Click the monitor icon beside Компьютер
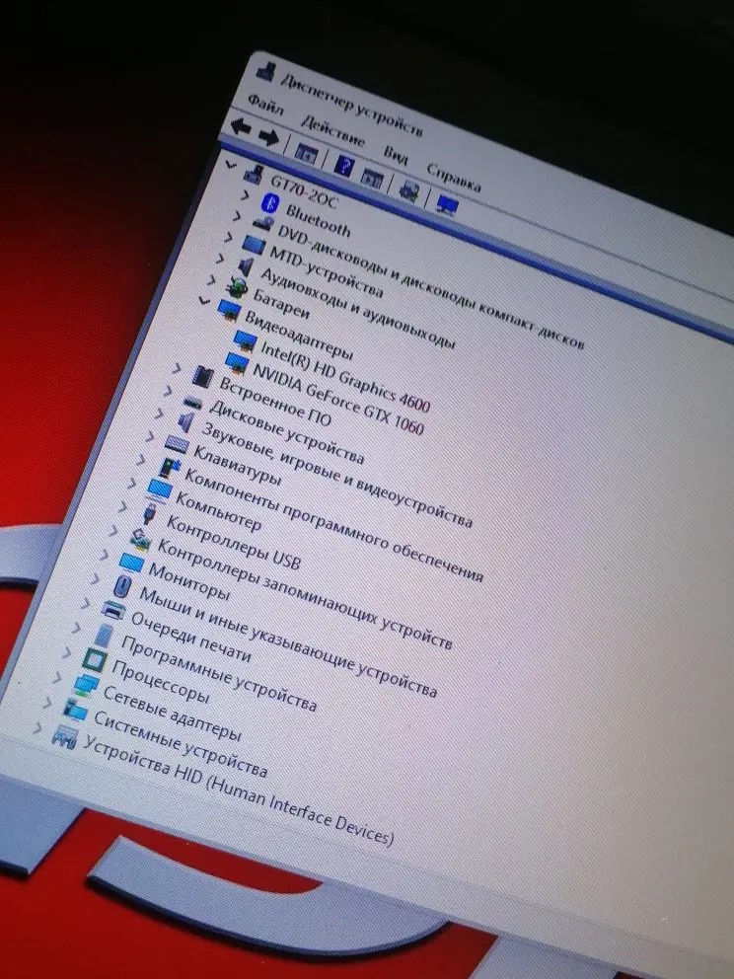The image size is (734, 979). point(159,489)
